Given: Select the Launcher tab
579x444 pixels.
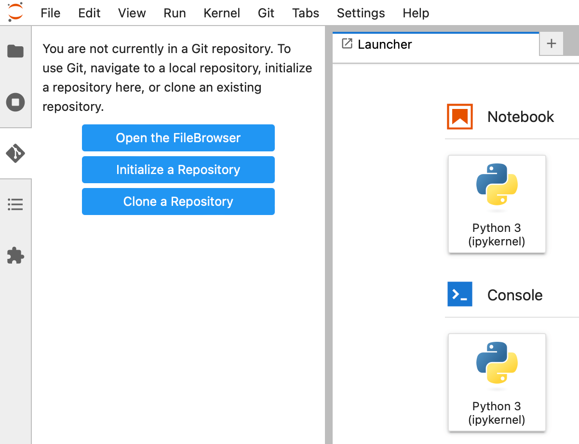Looking at the screenshot, I should [384, 44].
